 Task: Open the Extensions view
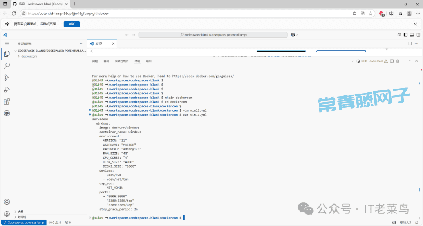click(7, 102)
